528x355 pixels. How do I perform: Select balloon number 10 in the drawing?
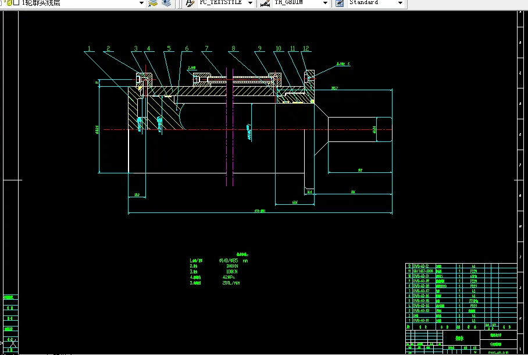(x=279, y=48)
